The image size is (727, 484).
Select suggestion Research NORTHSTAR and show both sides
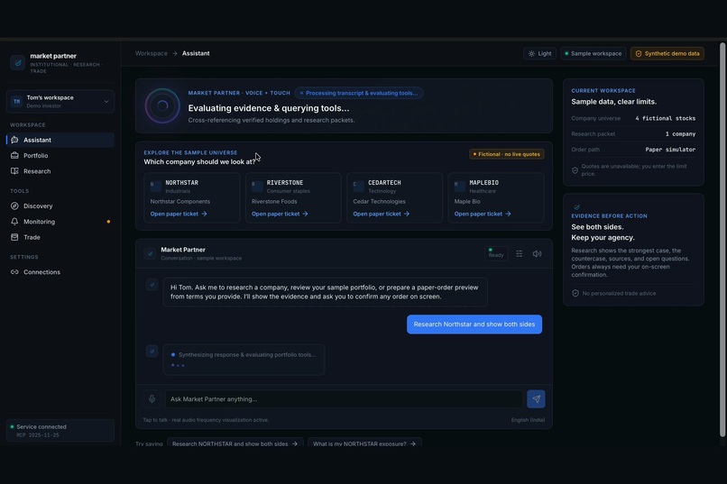235,443
